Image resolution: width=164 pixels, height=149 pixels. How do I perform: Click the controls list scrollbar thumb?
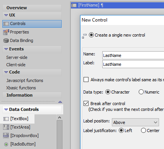[x=59, y=134]
